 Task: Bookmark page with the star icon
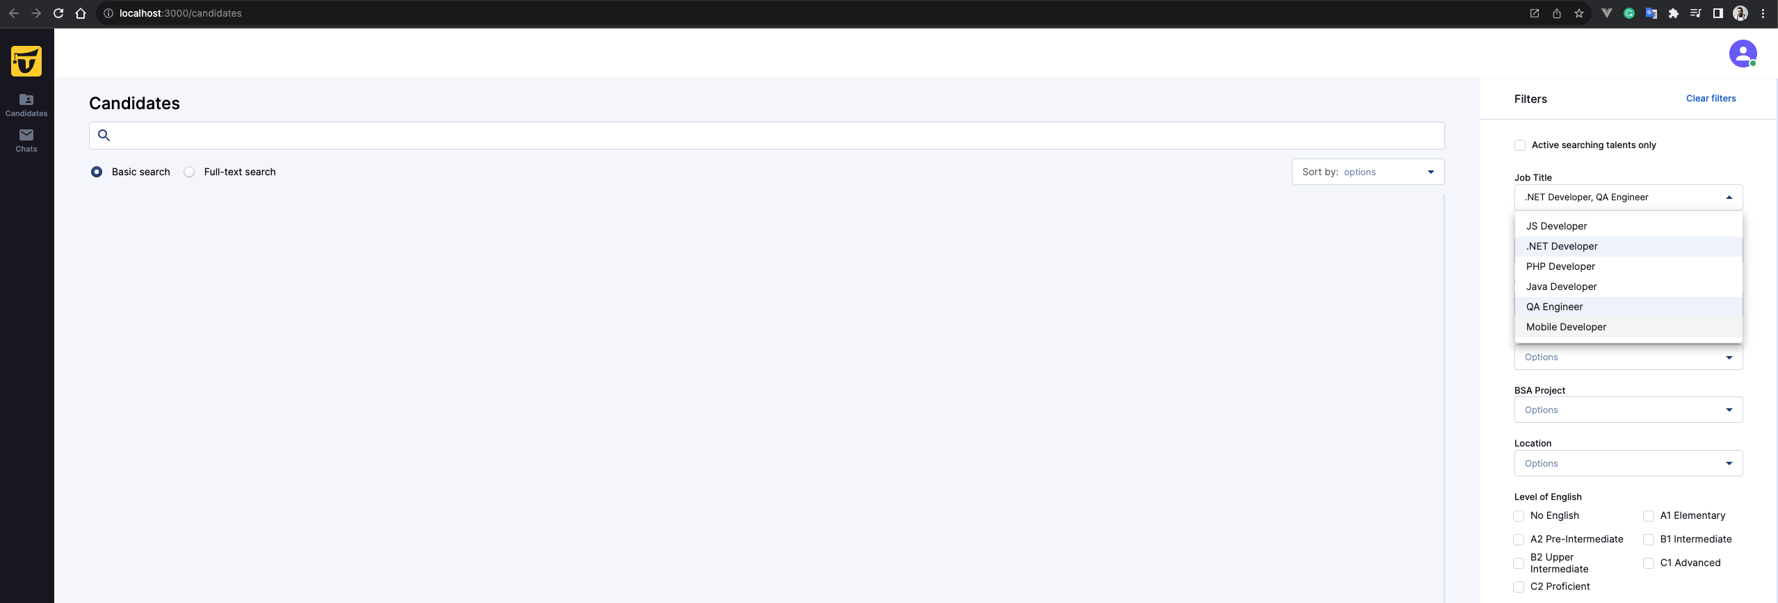[1578, 13]
